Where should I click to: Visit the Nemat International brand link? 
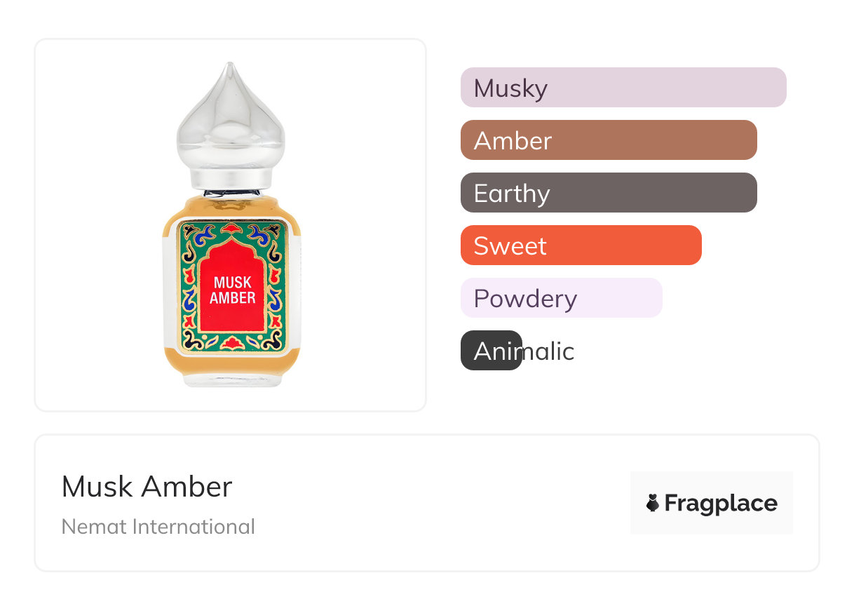click(x=158, y=526)
